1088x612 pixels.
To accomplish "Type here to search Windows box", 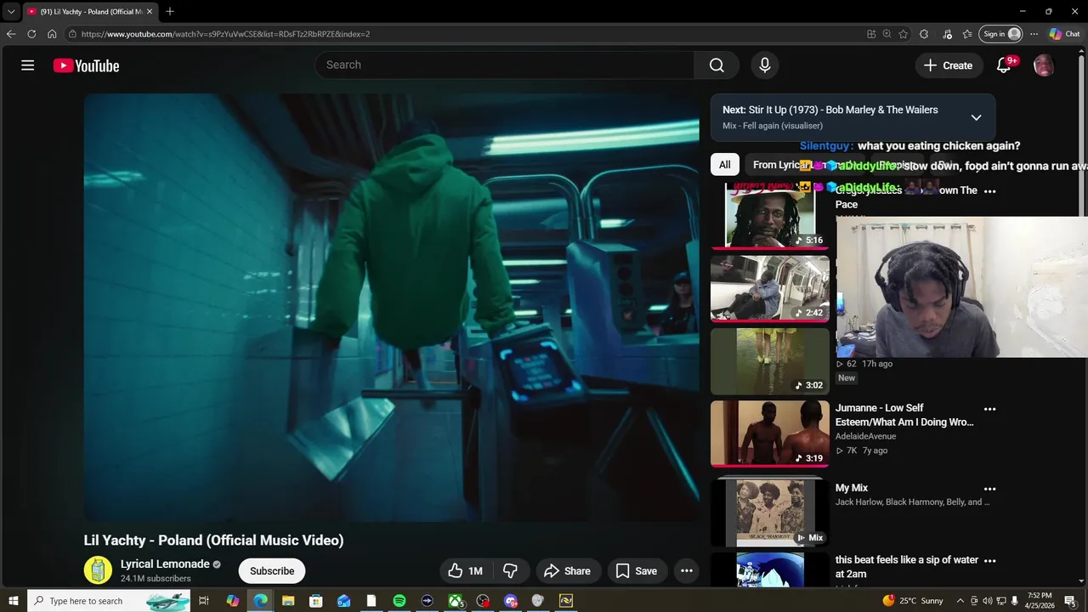I will click(110, 601).
